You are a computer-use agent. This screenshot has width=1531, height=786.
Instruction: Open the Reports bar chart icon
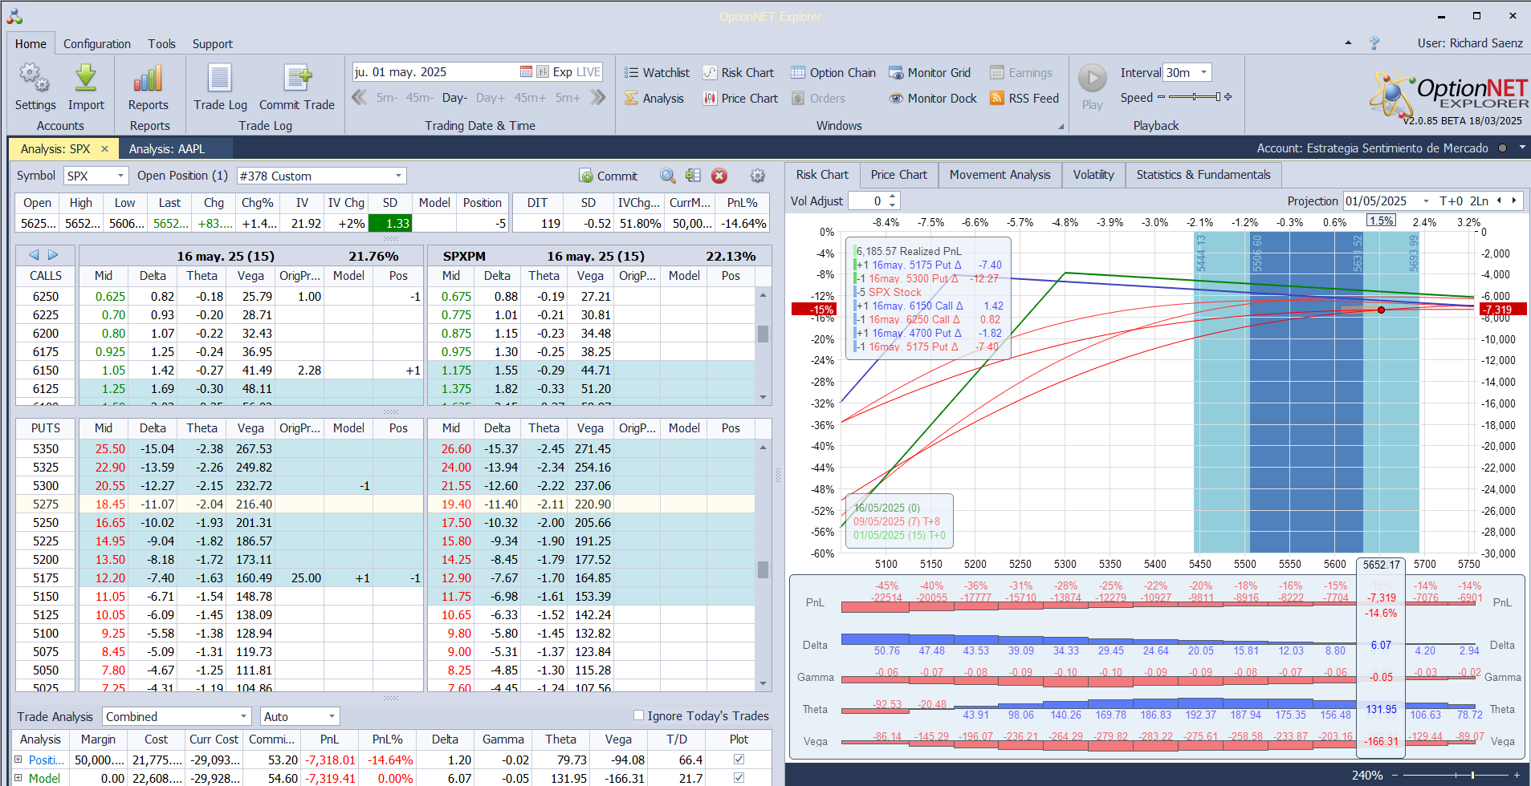pos(149,79)
